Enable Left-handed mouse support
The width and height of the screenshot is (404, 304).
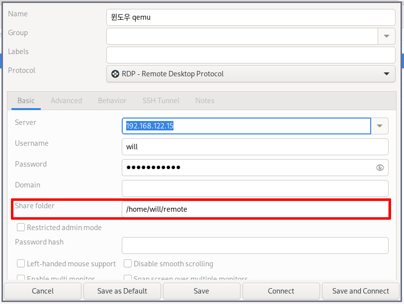coord(21,264)
